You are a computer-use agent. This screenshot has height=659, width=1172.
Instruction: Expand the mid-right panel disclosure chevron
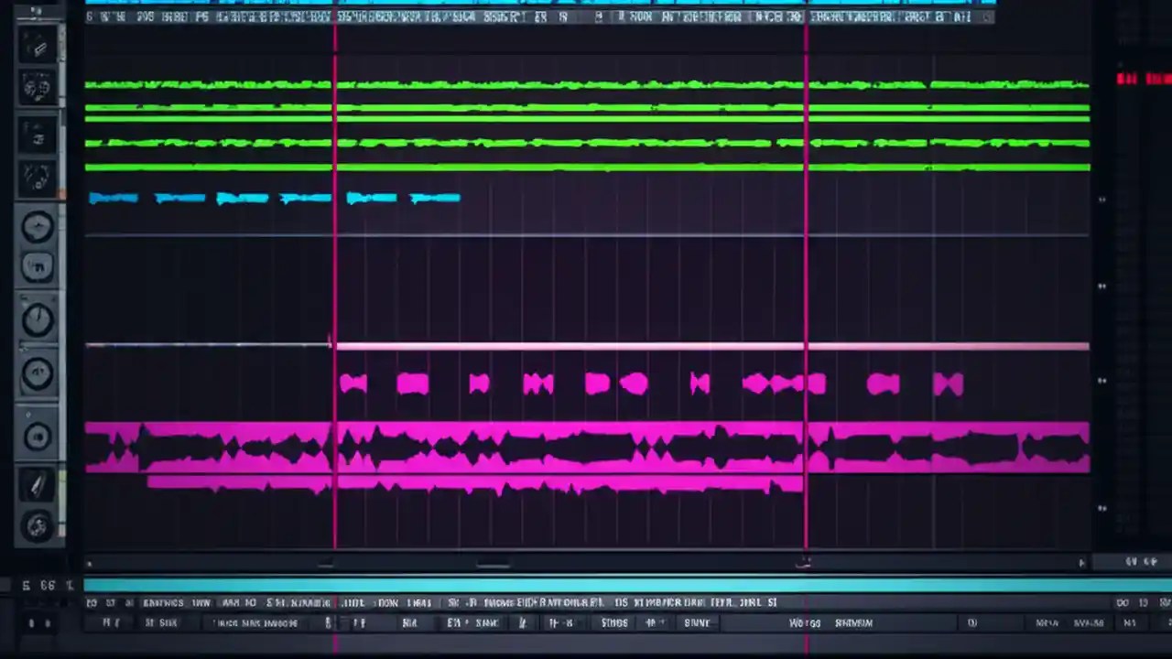point(1102,286)
